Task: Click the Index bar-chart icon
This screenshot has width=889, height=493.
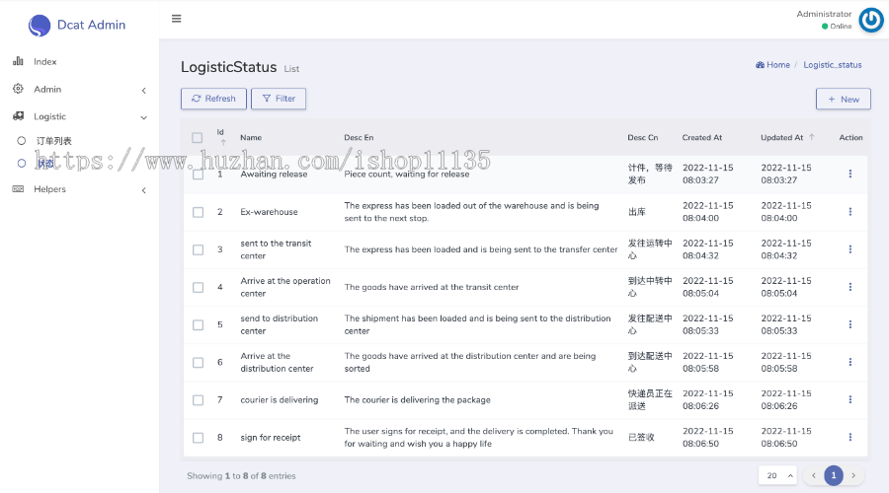Action: click(18, 61)
